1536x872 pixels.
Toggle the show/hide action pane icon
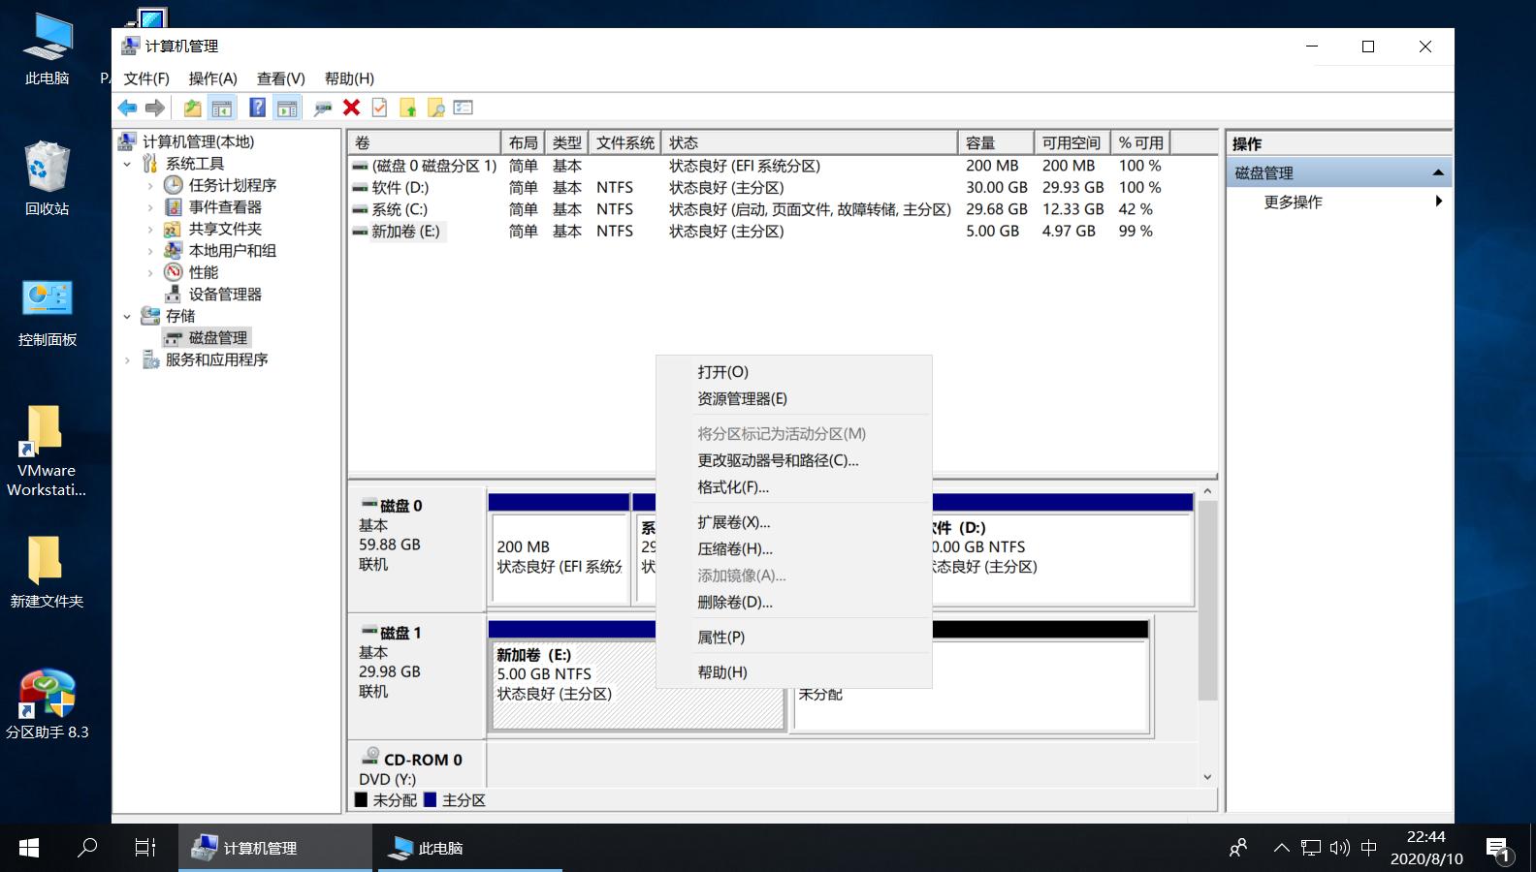(287, 108)
